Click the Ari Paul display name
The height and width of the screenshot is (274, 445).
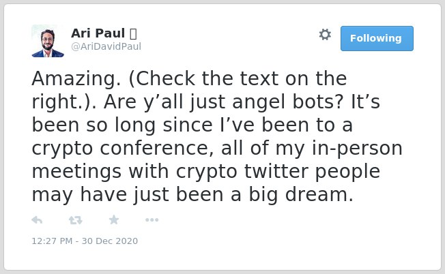[98, 33]
